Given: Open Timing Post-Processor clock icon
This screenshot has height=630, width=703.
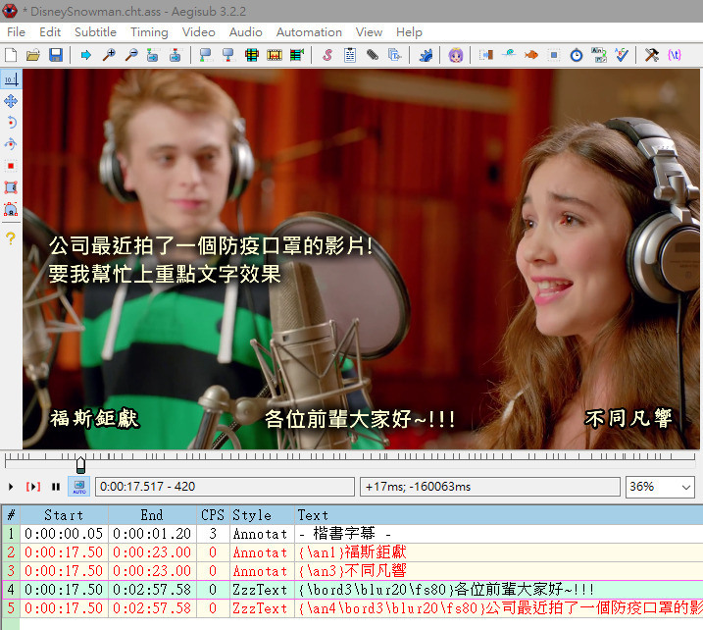Looking at the screenshot, I should [x=577, y=55].
